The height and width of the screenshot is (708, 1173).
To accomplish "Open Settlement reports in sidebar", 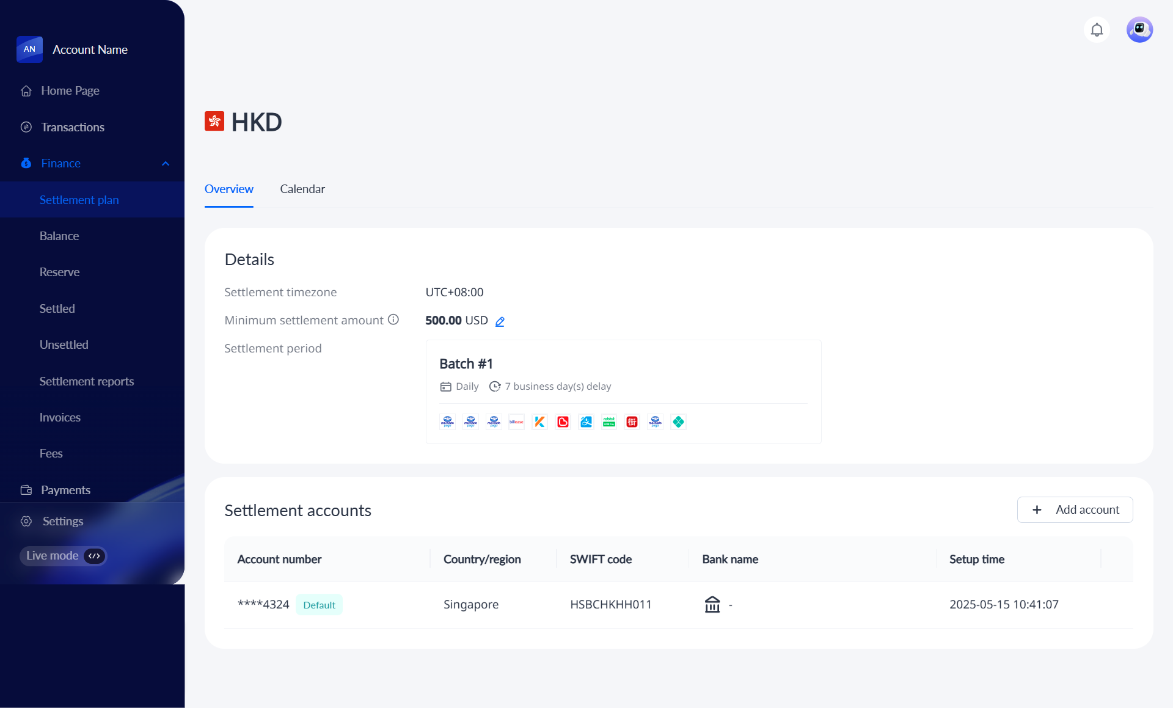I will pyautogui.click(x=87, y=381).
